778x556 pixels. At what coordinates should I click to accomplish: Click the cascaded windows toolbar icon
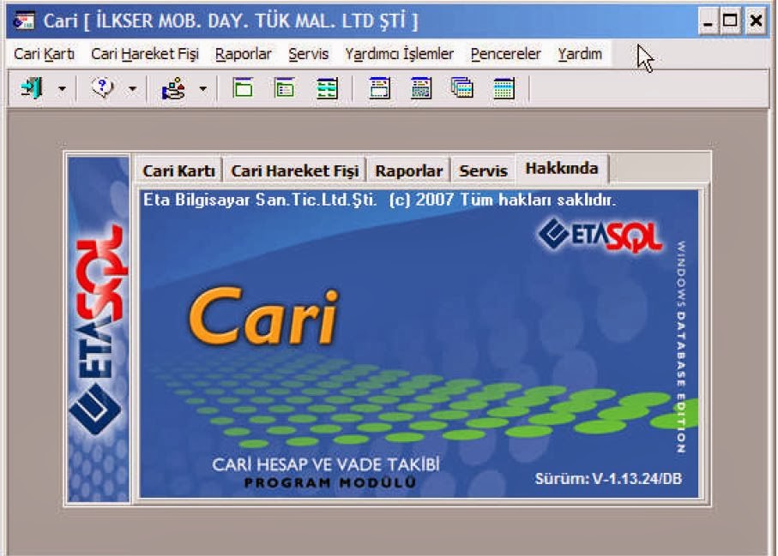click(x=462, y=88)
